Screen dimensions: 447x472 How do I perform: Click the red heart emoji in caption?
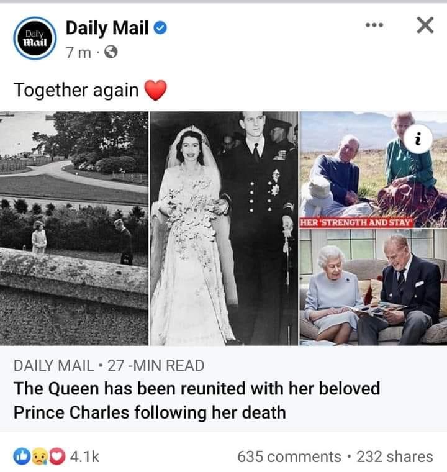(x=155, y=90)
